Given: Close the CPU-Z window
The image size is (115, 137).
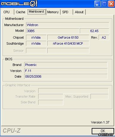Looking at the screenshot, I should click(x=111, y=4).
